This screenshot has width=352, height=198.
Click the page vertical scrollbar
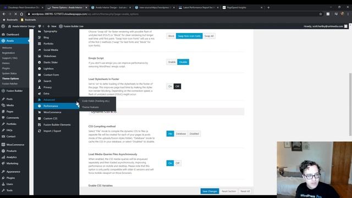coord(350,105)
